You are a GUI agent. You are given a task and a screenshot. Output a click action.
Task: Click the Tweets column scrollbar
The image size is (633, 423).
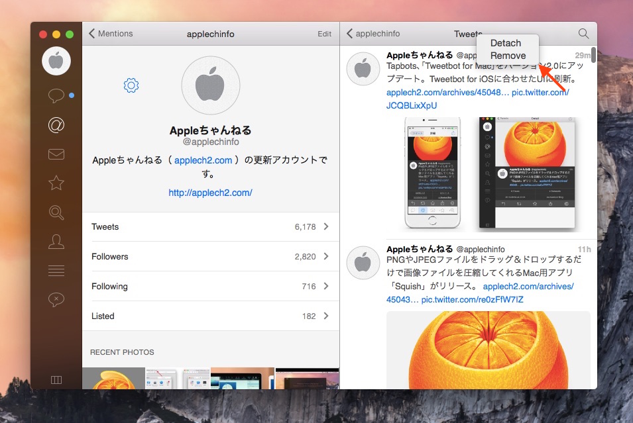[x=593, y=55]
